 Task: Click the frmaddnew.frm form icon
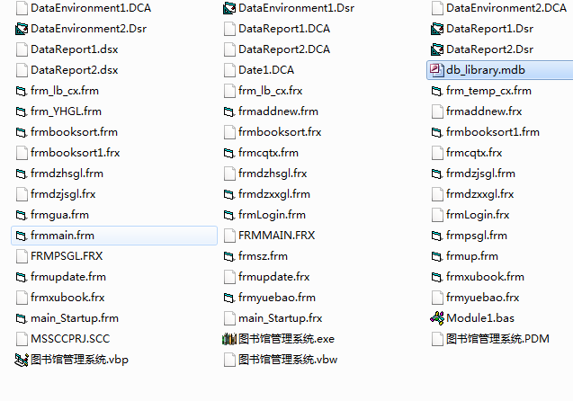click(229, 111)
